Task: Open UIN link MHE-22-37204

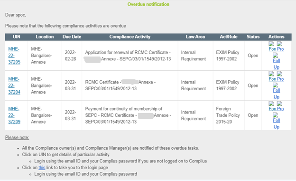Action: click(14, 86)
